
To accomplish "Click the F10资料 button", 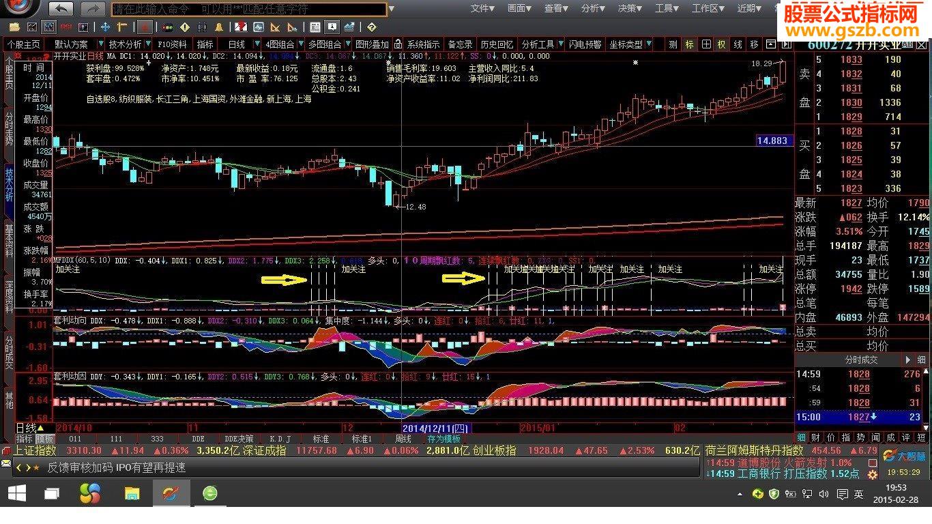I will click(172, 44).
